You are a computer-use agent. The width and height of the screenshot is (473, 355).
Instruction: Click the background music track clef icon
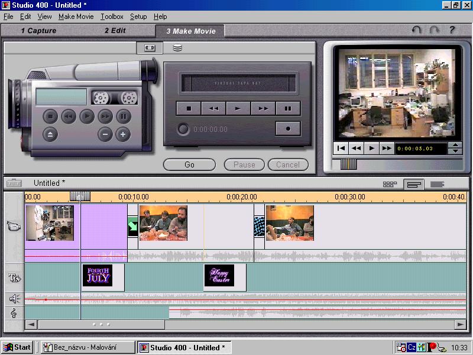[x=14, y=313]
